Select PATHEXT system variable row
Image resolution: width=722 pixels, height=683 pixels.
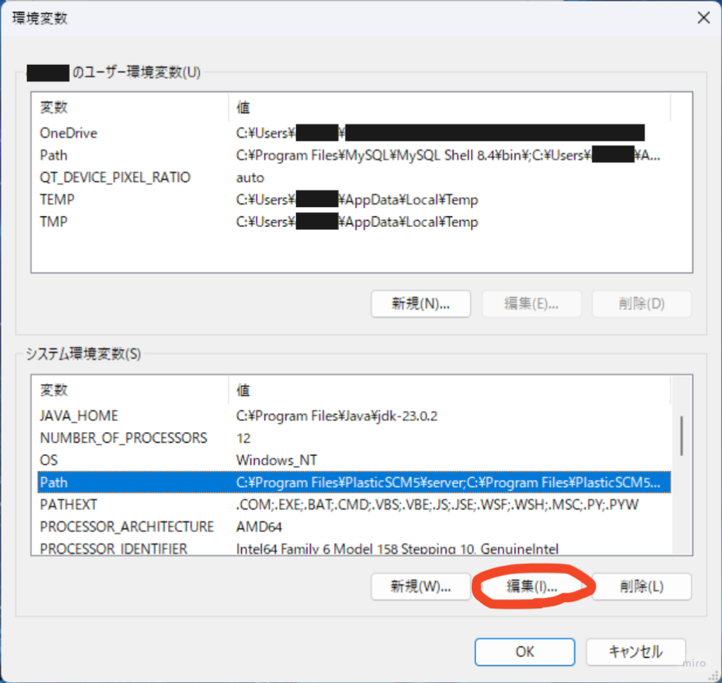[68, 505]
